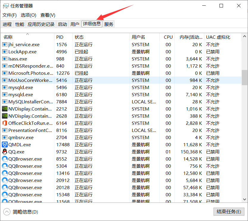Click the QQ.exe penguin process icon
The width and height of the screenshot is (248, 221).
4,152
